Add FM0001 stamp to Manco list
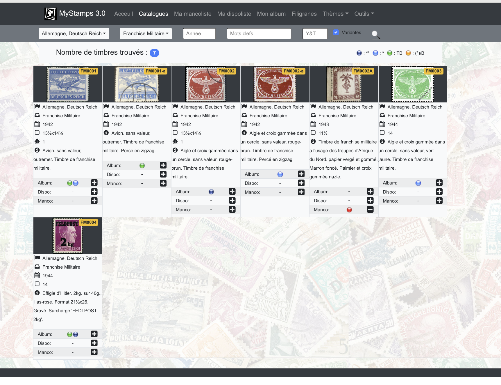The width and height of the screenshot is (501, 385). (94, 201)
